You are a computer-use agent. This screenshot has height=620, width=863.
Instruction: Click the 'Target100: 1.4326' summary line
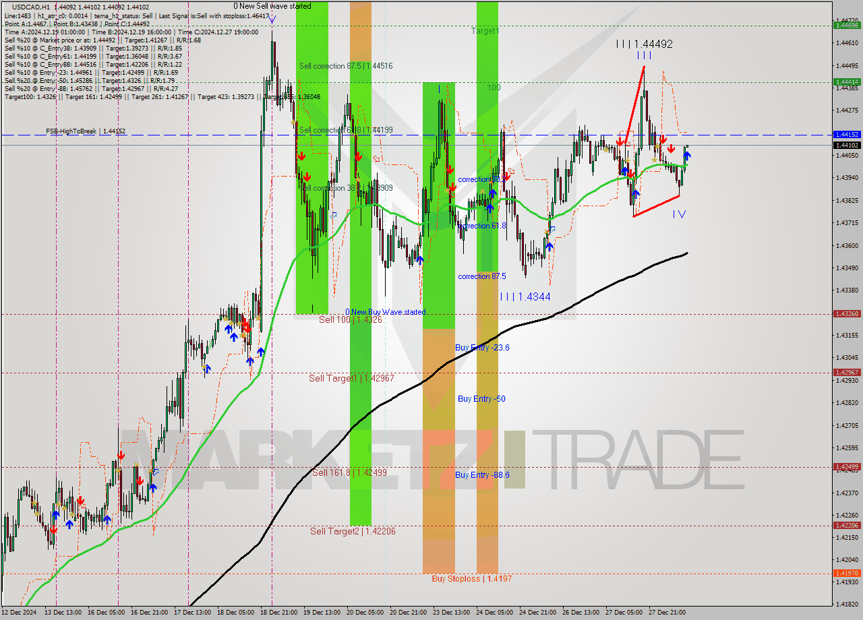162,96
